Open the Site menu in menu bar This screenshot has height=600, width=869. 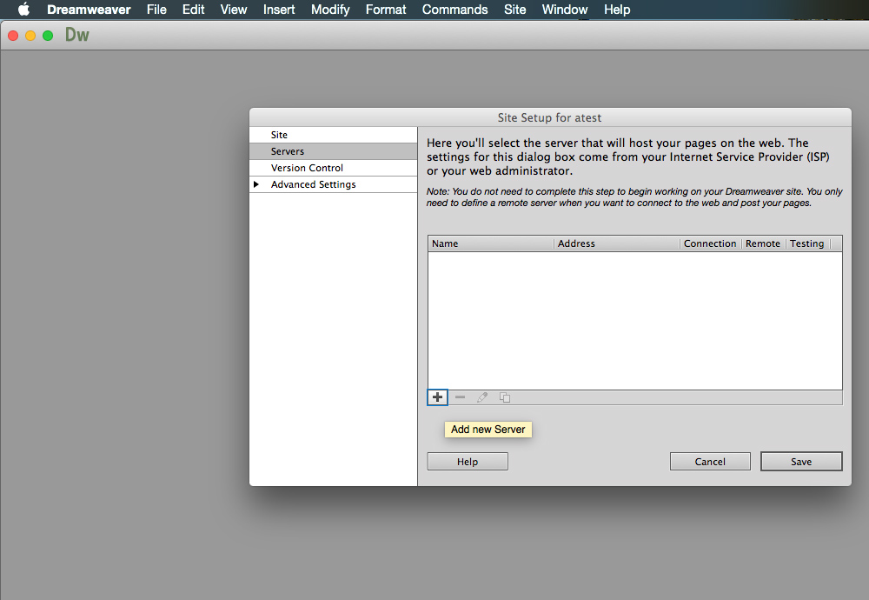coord(514,10)
